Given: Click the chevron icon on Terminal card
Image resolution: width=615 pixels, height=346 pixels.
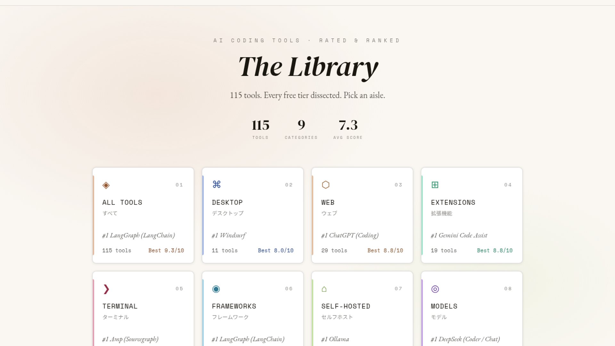Looking at the screenshot, I should click(106, 289).
